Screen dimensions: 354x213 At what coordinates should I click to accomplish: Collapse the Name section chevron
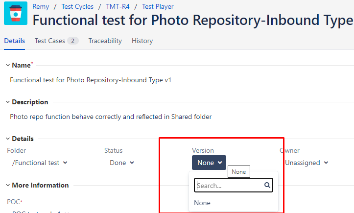(8, 65)
